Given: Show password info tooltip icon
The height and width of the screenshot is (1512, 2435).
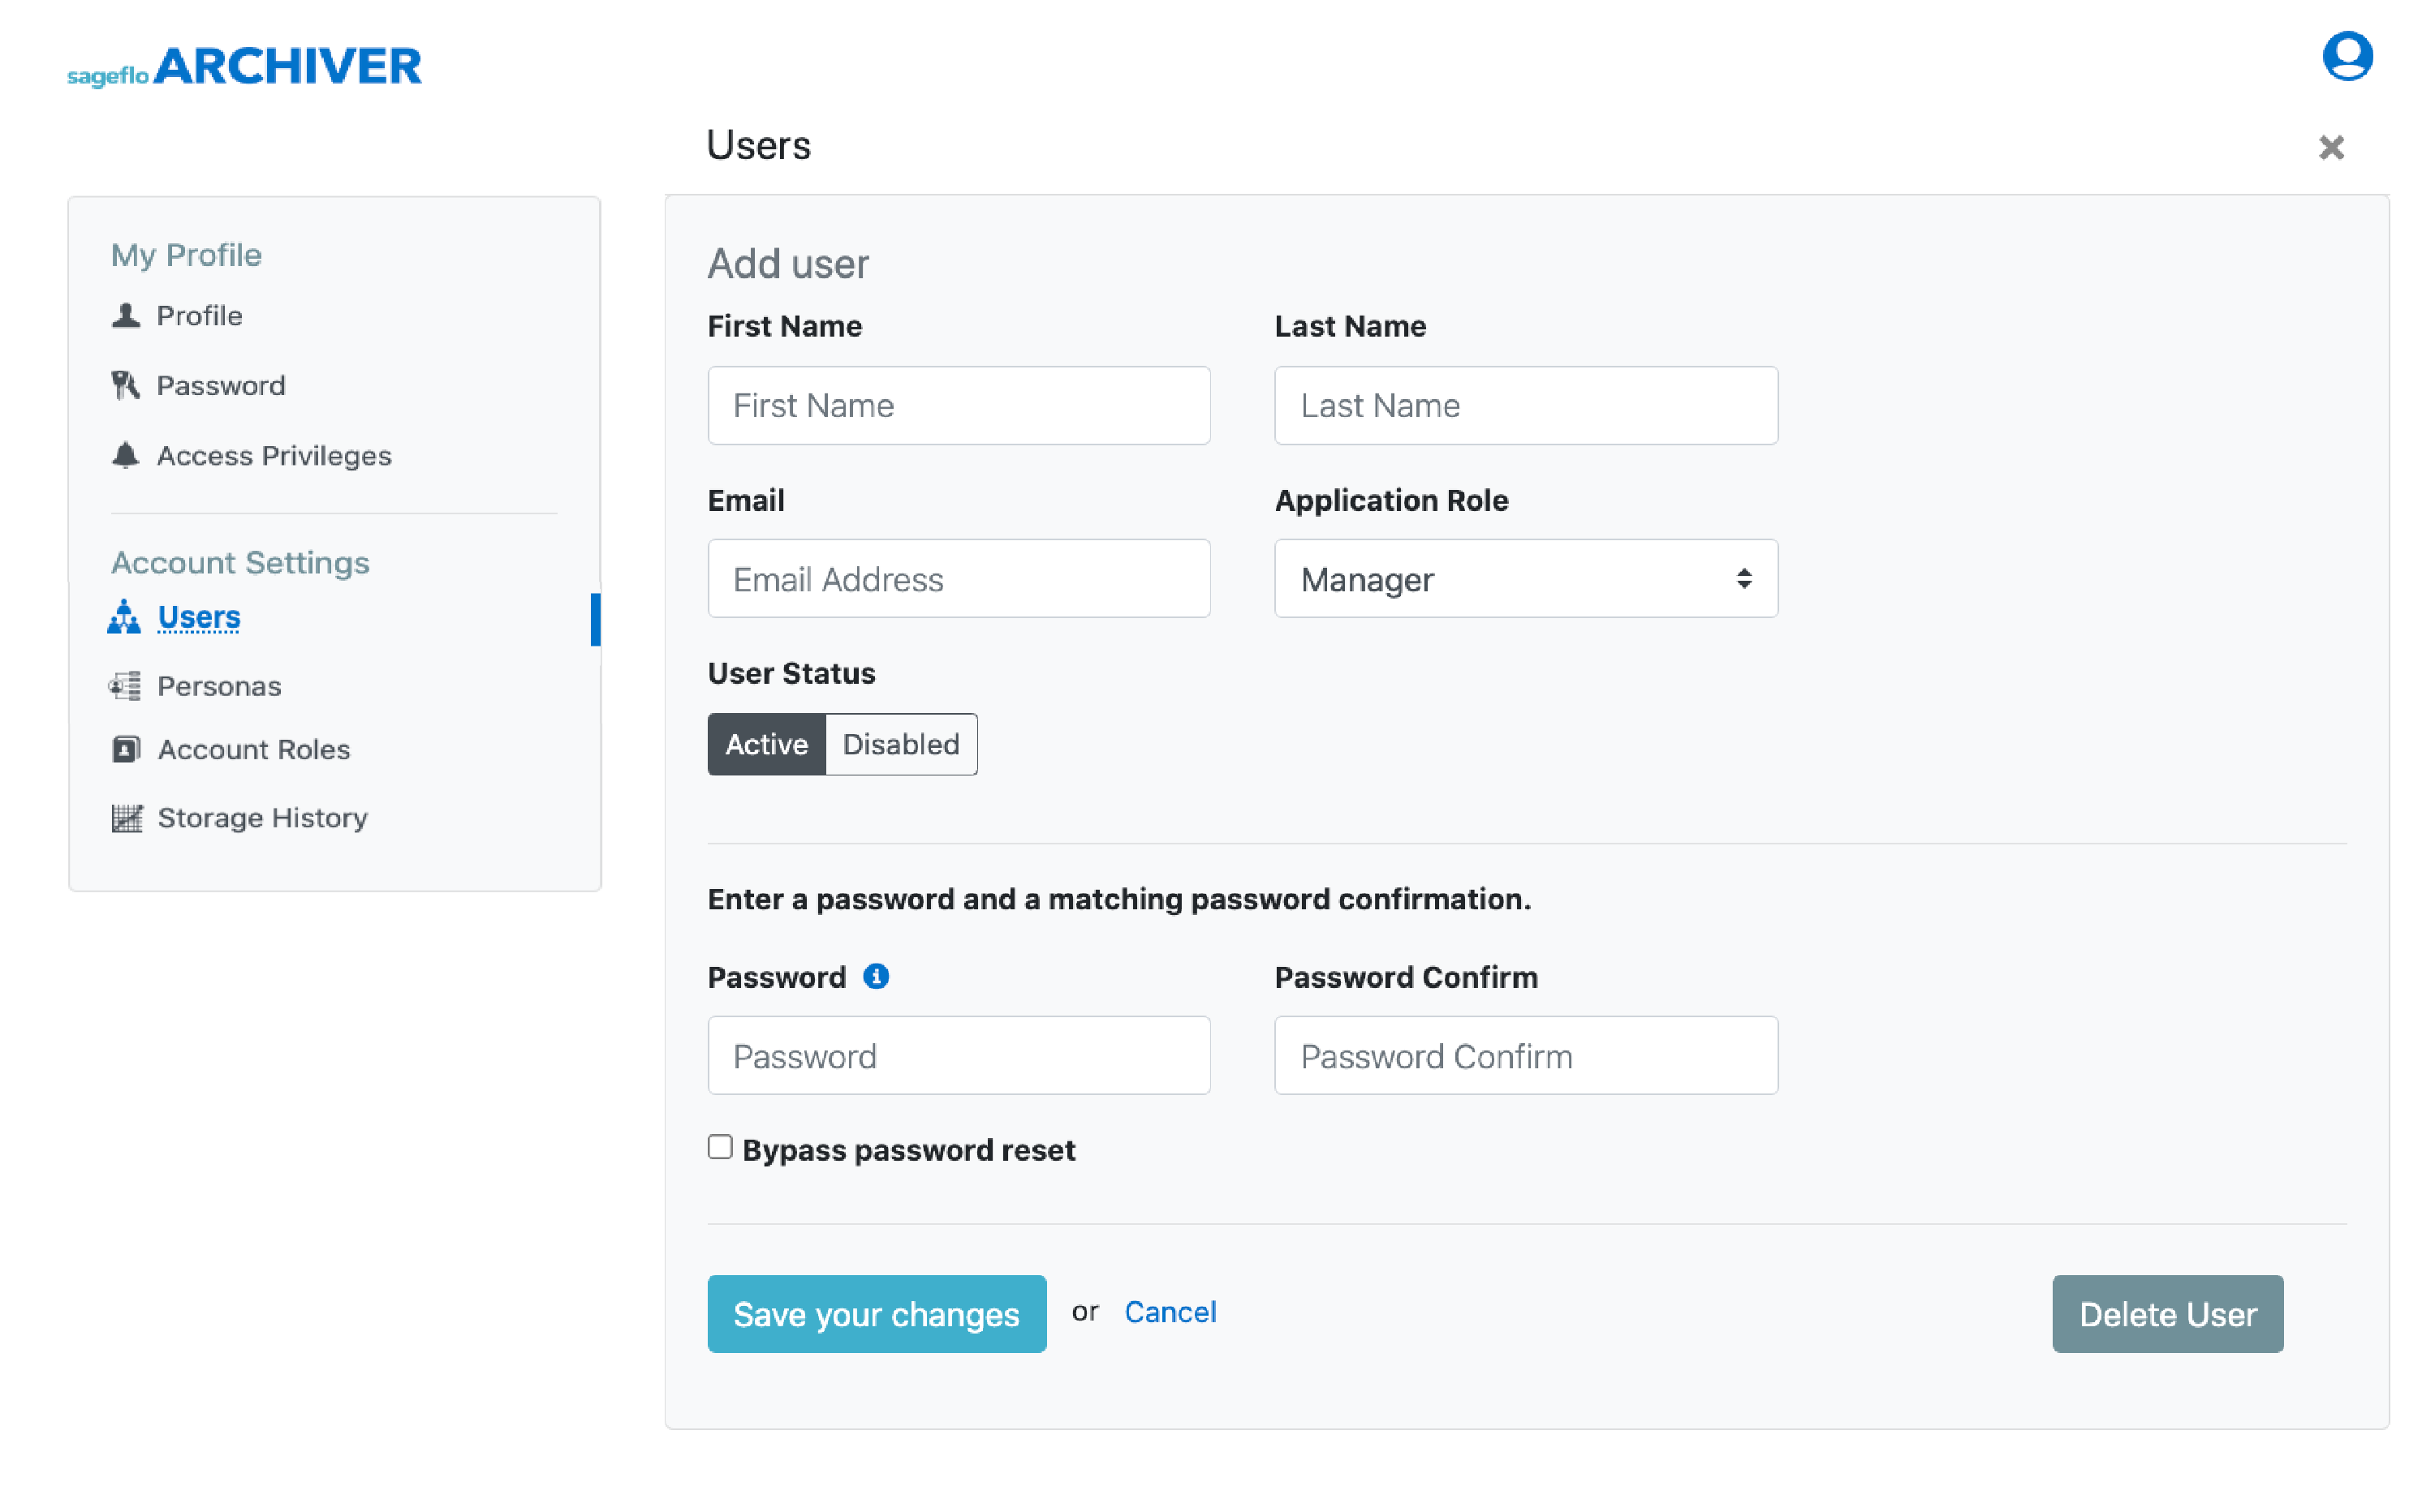Looking at the screenshot, I should click(x=877, y=977).
